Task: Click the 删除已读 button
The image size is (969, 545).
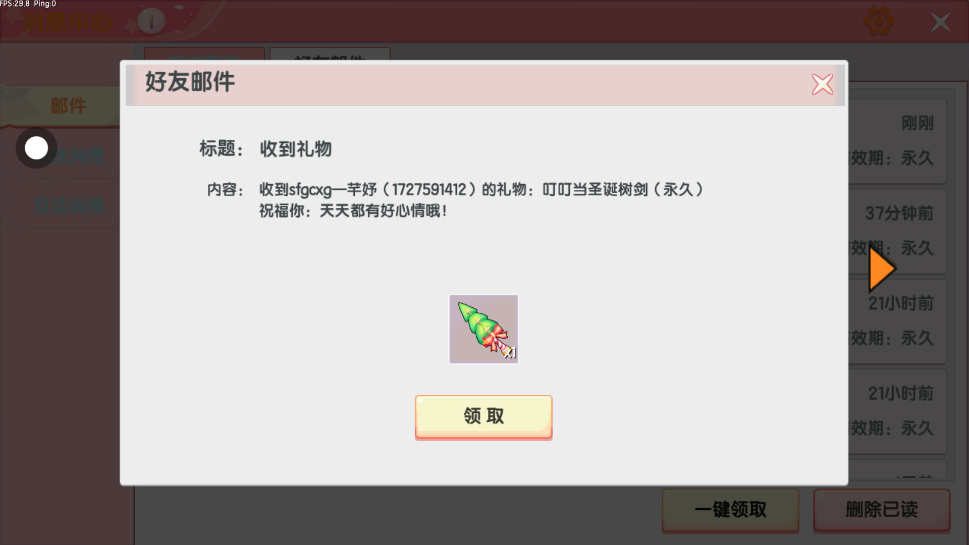Action: [x=882, y=510]
